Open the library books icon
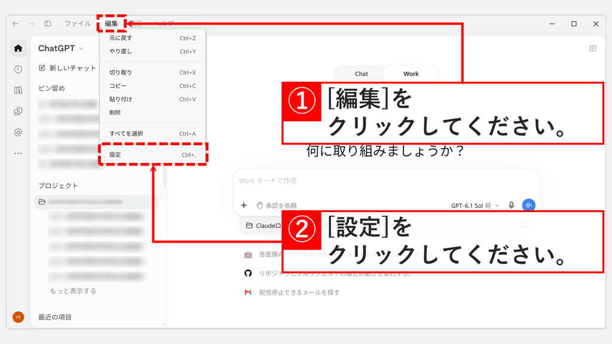612x344 pixels. point(18,91)
